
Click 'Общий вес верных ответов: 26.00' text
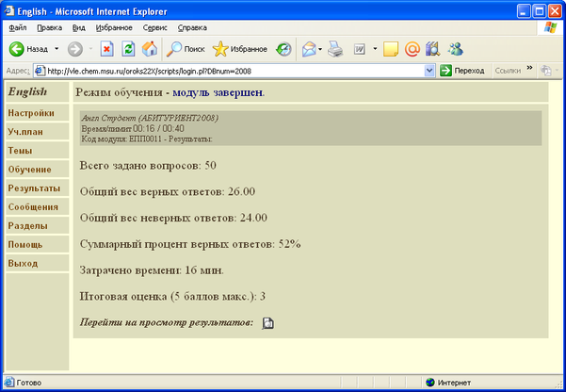click(168, 191)
